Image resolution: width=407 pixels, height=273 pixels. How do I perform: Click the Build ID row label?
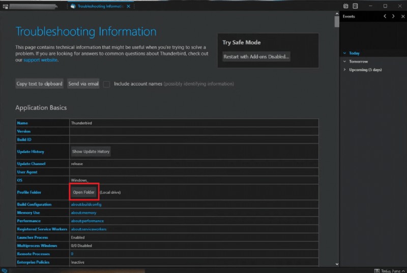point(24,140)
